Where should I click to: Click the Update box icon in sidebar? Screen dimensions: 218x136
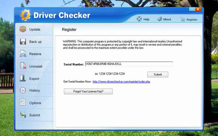tap(23, 29)
